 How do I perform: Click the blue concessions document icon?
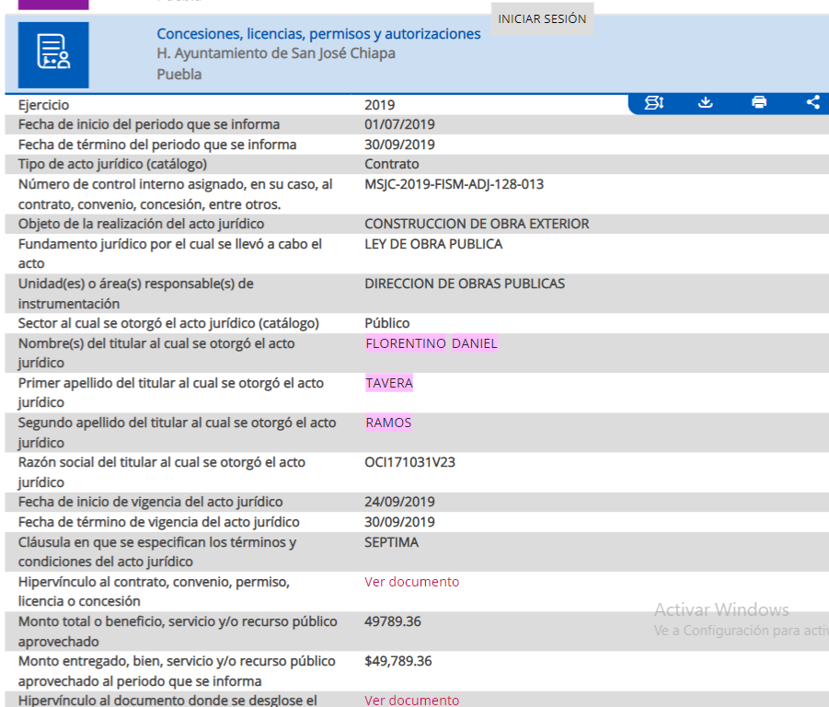[x=53, y=54]
